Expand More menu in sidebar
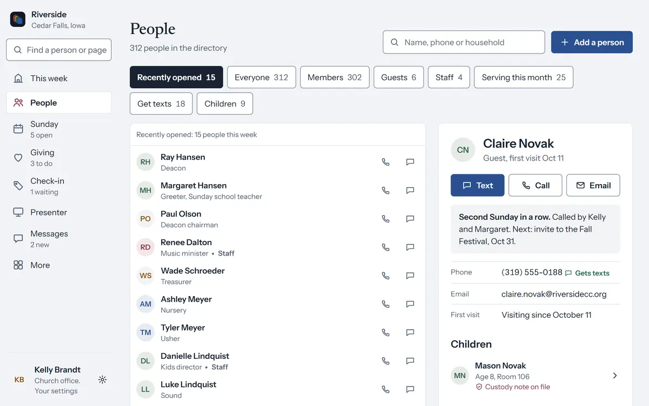 point(59,265)
